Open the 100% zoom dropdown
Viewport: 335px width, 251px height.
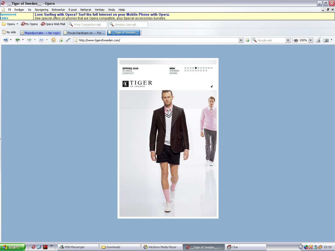[x=310, y=40]
